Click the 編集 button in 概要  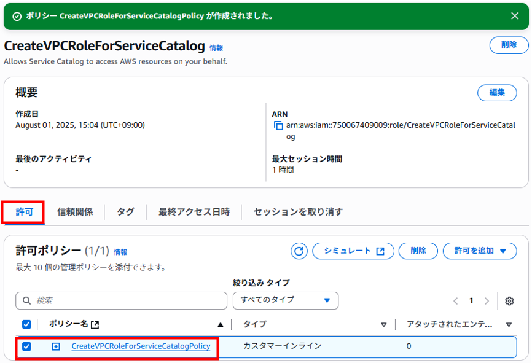(497, 93)
